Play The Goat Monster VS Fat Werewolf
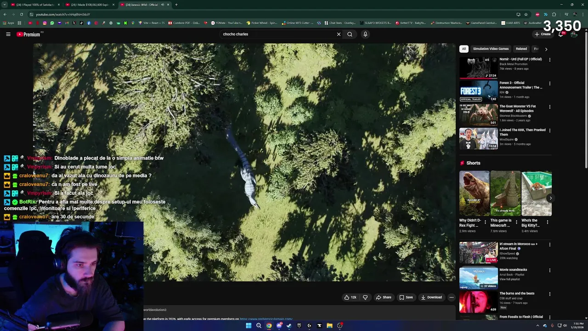 tap(478, 115)
